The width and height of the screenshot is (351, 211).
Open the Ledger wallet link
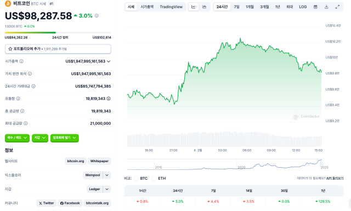click(x=94, y=189)
